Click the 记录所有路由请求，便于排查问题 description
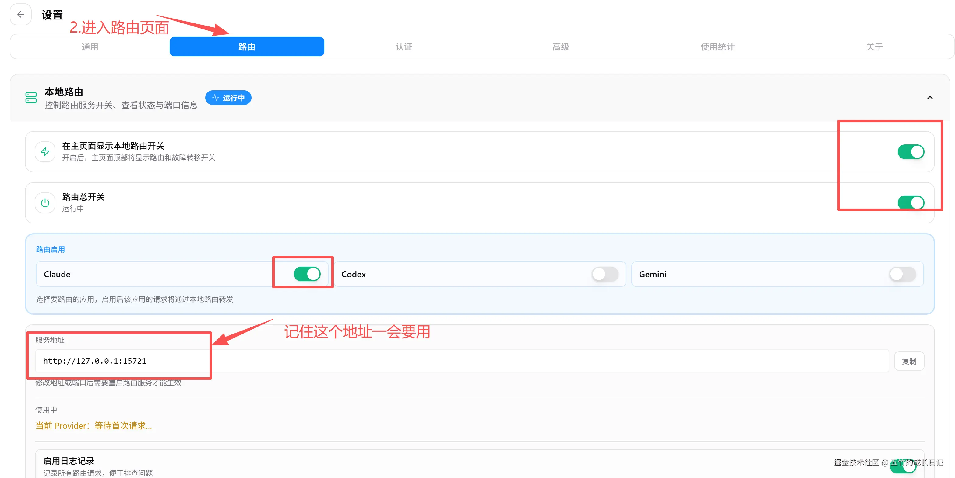 (x=98, y=473)
